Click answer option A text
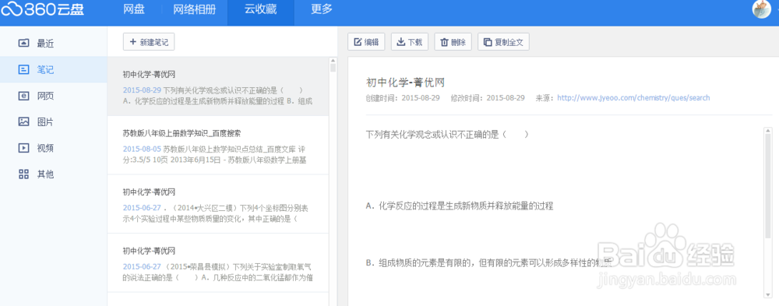779x306 pixels. tap(460, 206)
